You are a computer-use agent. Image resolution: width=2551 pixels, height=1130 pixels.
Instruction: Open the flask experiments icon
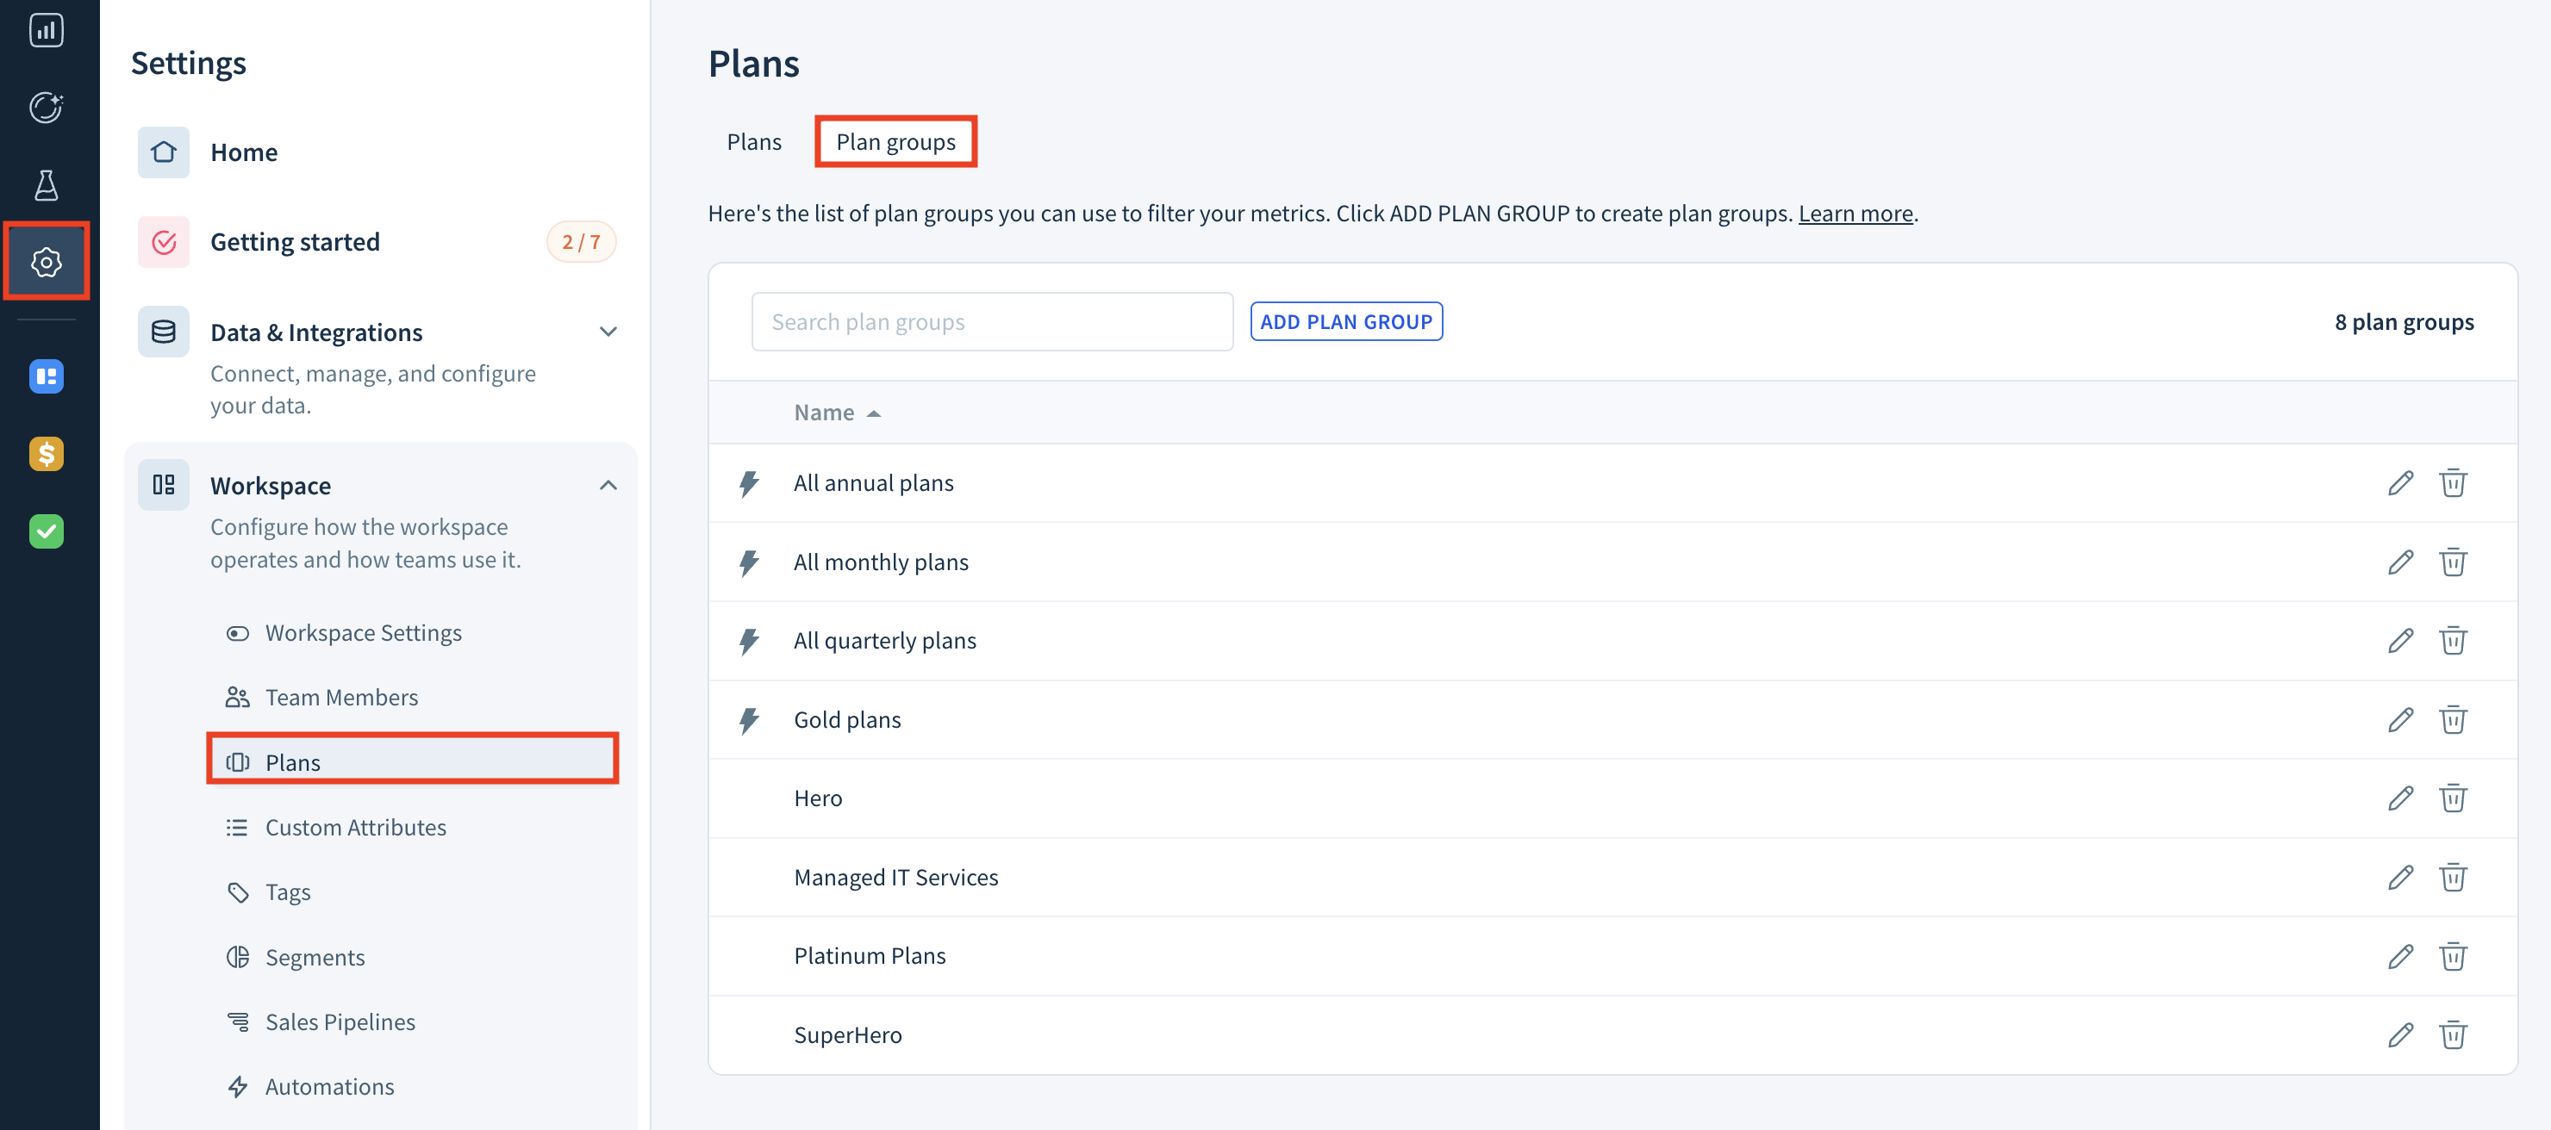click(x=46, y=185)
